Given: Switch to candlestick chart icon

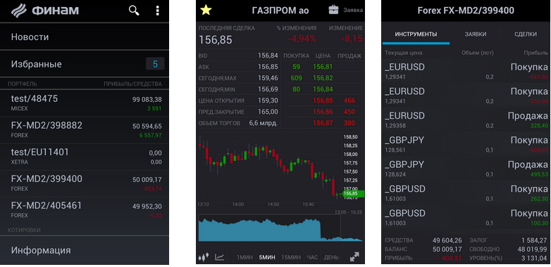Looking at the screenshot, I should click(x=204, y=257).
